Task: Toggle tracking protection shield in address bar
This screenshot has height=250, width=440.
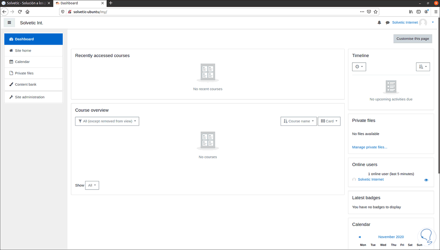Action: pos(62,11)
